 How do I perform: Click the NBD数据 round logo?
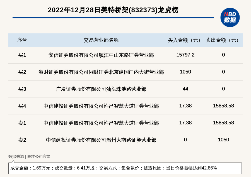pyautogui.click(x=230, y=18)
